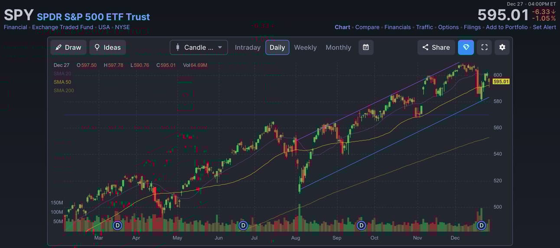Screen dimensions: 560x248
Task: Click Set Alert link
Action: coord(544,27)
